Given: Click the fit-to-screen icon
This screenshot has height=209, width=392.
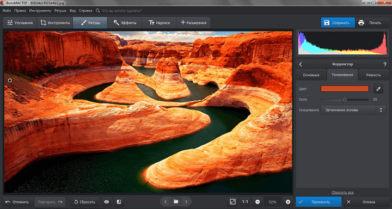Looking at the screenshot, I should pyautogui.click(x=233, y=202).
